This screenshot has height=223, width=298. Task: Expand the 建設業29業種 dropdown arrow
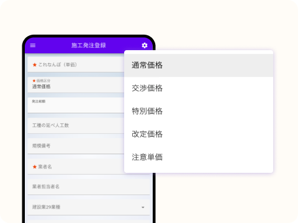(x=143, y=208)
